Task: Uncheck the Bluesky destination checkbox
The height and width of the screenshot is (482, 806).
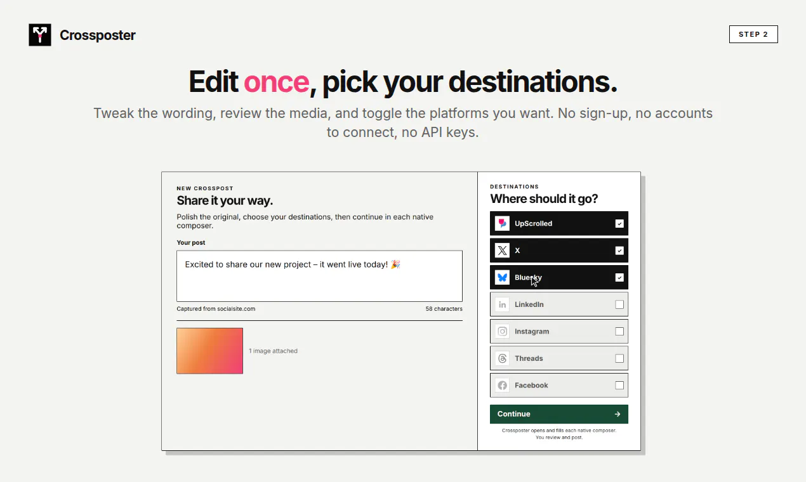Action: tap(619, 277)
